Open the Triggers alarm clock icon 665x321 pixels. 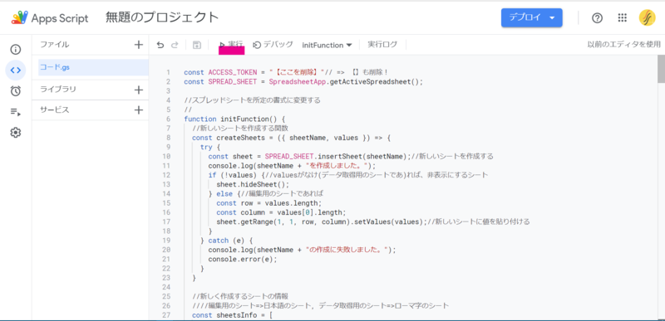pyautogui.click(x=16, y=91)
